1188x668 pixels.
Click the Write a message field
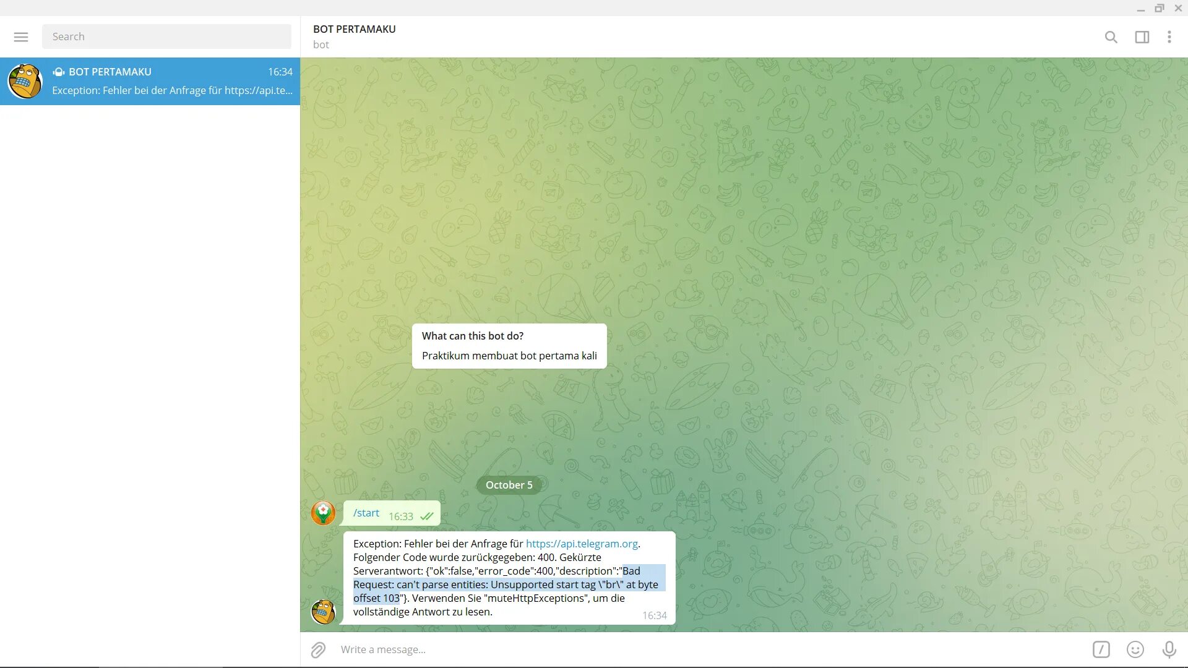point(681,649)
